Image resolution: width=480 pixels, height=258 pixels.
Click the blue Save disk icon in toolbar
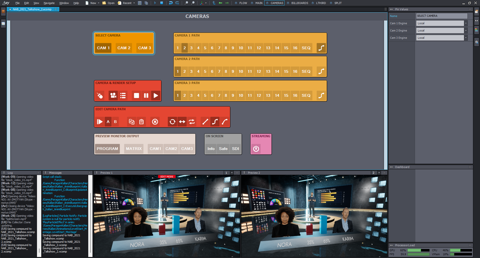pos(140,3)
